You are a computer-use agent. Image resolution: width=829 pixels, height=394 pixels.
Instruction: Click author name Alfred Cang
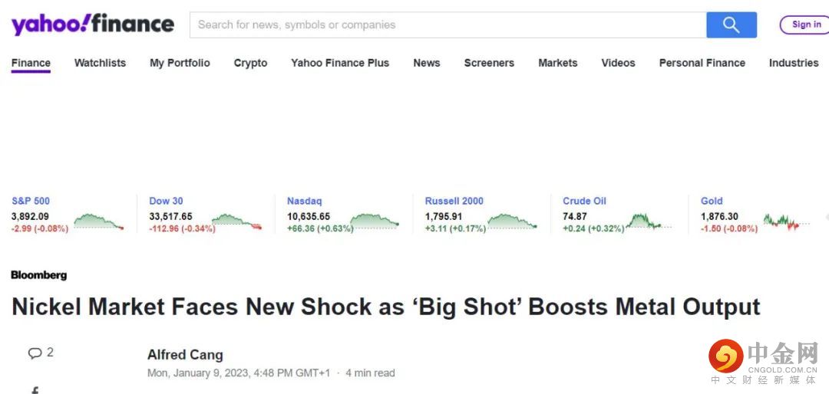coord(185,355)
